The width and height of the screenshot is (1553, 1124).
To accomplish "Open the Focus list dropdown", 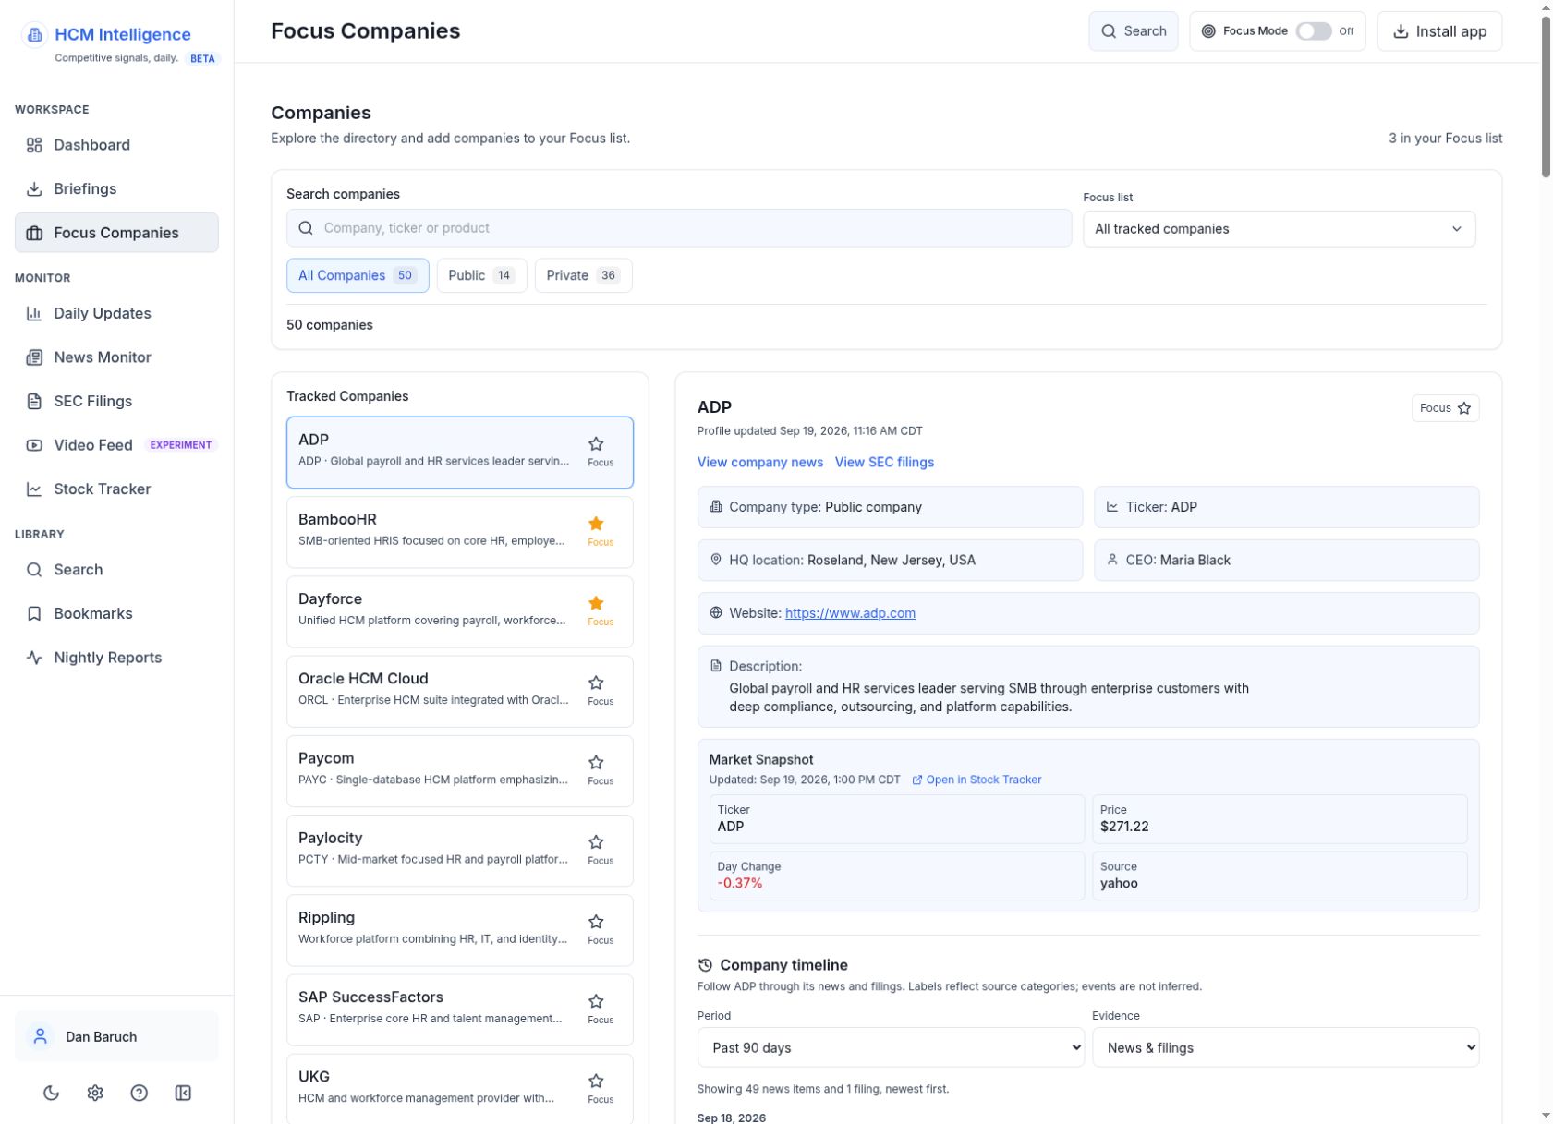I will [x=1279, y=229].
